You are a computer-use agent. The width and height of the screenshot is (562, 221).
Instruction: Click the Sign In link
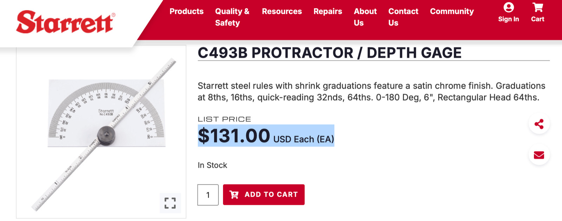click(508, 19)
